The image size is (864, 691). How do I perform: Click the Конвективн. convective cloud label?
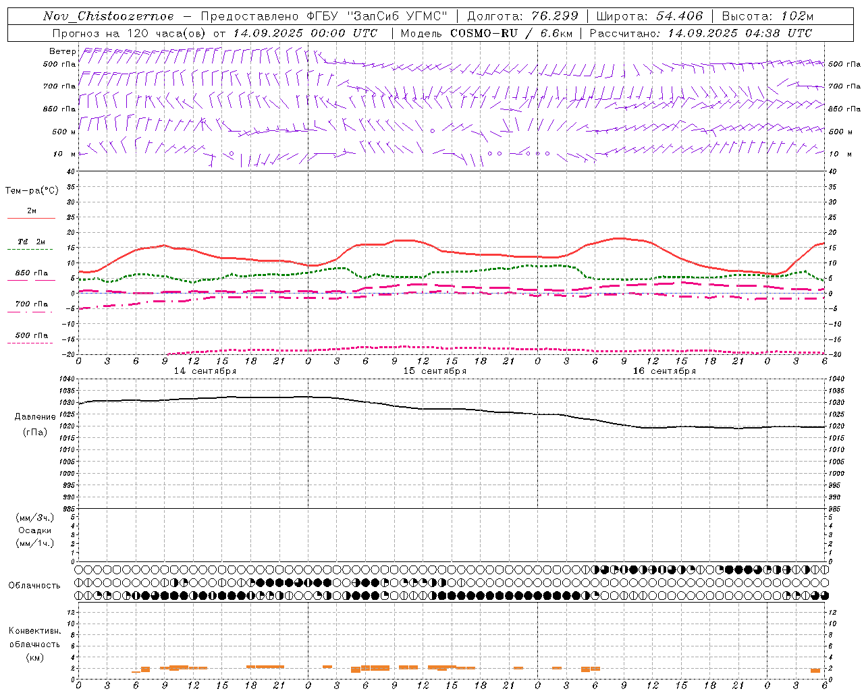point(34,631)
